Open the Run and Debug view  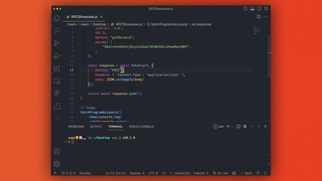pos(57,56)
